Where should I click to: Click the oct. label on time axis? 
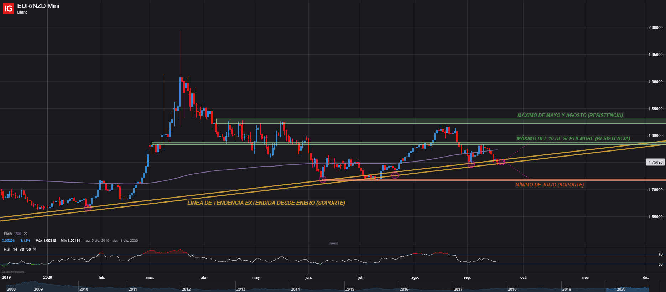click(523, 277)
